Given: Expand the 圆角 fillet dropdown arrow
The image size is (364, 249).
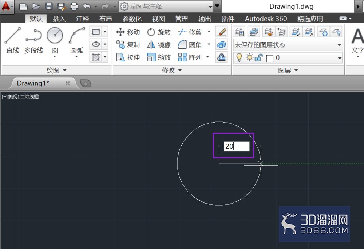Looking at the screenshot, I should point(209,44).
